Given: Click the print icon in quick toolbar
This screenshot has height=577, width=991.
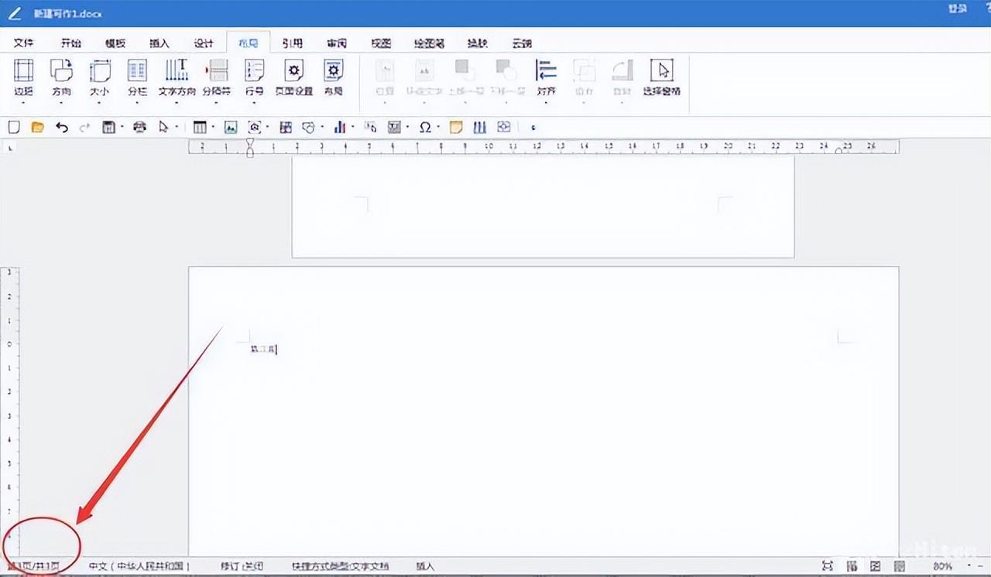Looking at the screenshot, I should pyautogui.click(x=139, y=127).
